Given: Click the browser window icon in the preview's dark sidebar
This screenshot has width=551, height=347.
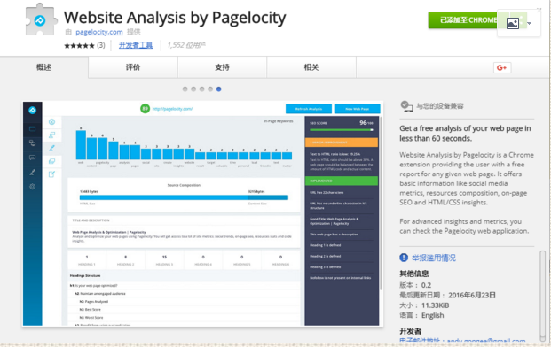Looking at the screenshot, I should 32,128.
